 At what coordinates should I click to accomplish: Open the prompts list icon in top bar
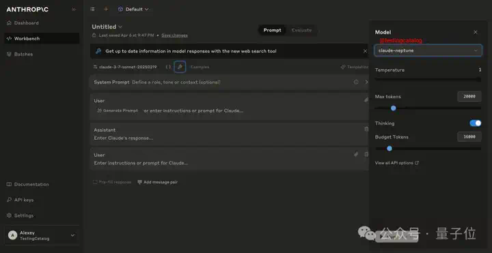tap(92, 10)
